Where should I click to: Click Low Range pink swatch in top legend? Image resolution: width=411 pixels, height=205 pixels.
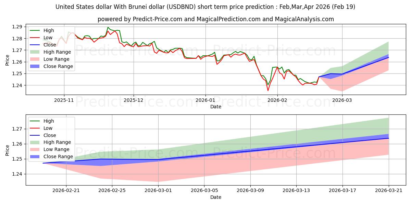(36, 59)
